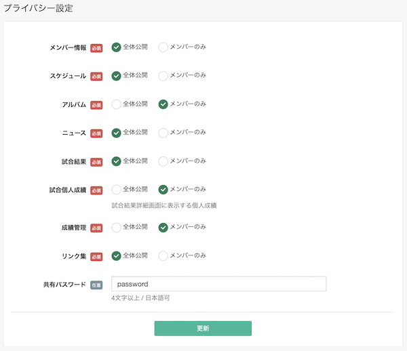
Task: Set 試合個人成績 to 全体公開
Action: (117, 190)
